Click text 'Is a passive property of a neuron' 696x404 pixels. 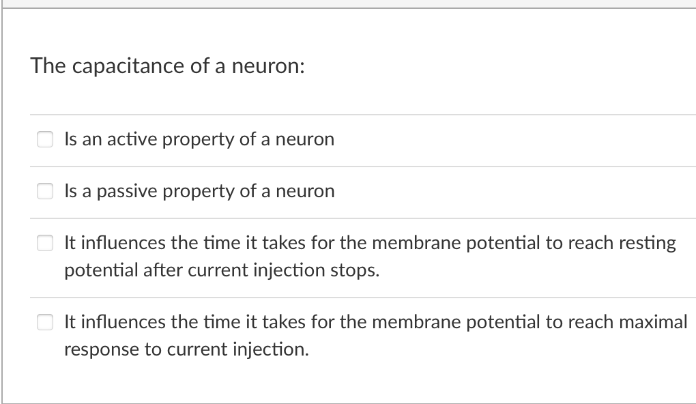[x=199, y=192]
